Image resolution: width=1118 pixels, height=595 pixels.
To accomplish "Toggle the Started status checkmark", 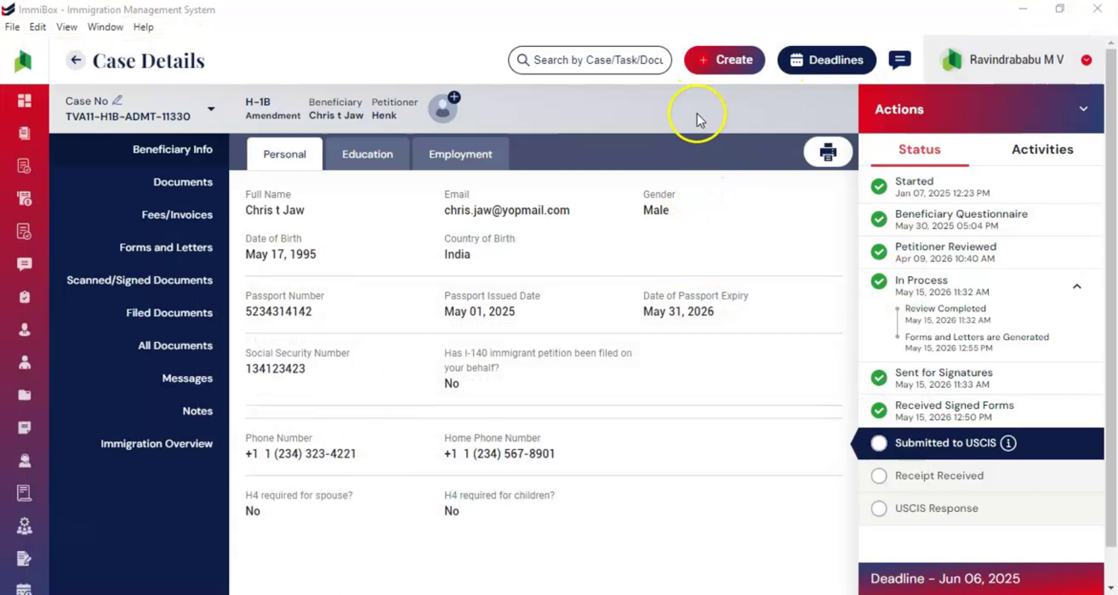I will [x=879, y=187].
